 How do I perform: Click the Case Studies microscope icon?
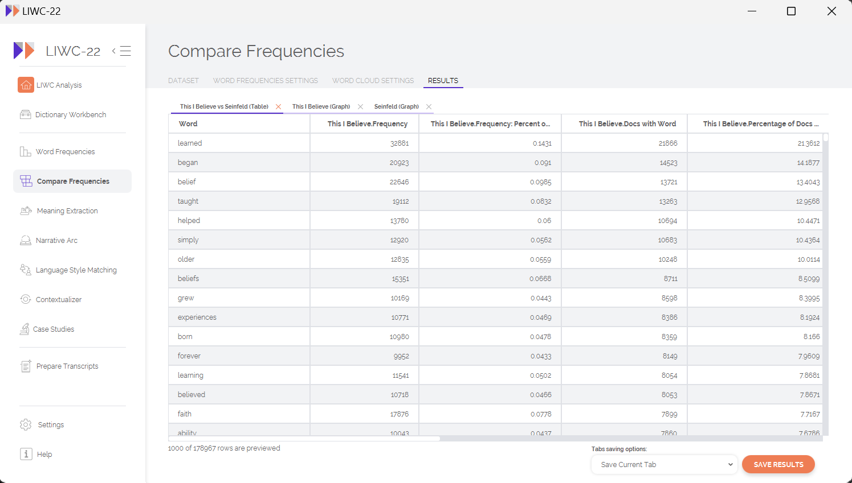coord(25,329)
